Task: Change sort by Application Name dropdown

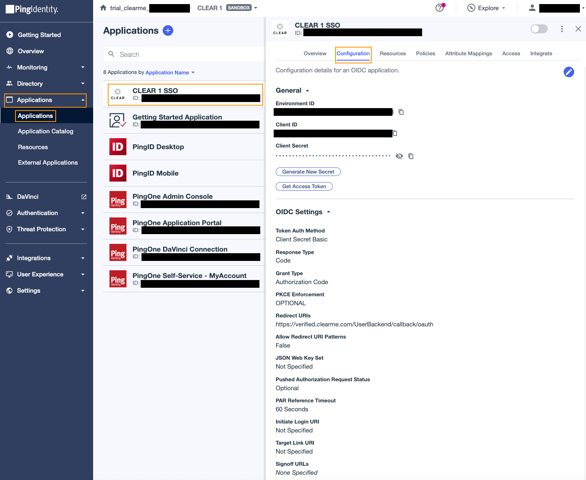Action: click(x=170, y=72)
